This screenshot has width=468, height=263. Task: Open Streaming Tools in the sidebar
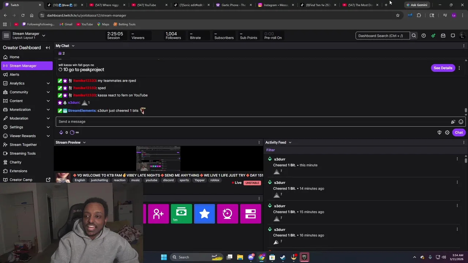tap(26, 153)
